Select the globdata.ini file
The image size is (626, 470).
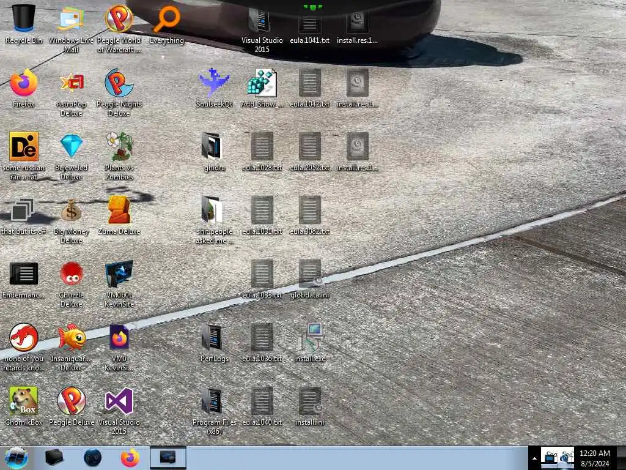point(310,279)
